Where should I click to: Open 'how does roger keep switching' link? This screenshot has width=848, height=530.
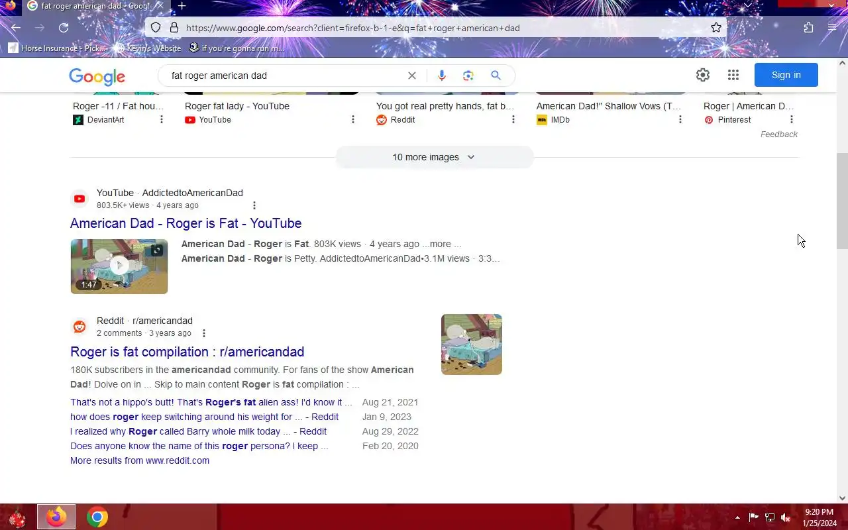click(x=204, y=417)
